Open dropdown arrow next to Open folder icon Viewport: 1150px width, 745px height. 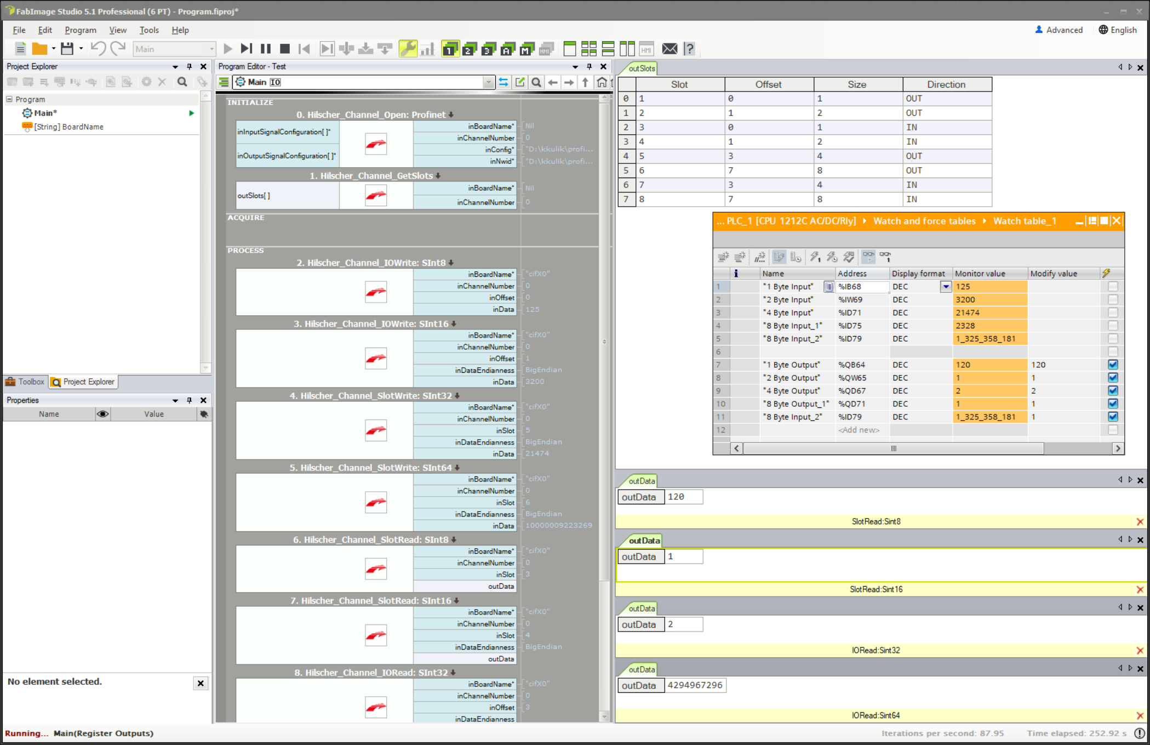tap(54, 49)
